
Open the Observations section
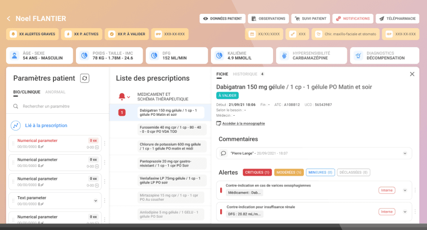[268, 18]
